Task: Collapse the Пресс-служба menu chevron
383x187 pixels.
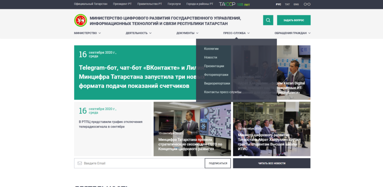Action: pos(248,33)
